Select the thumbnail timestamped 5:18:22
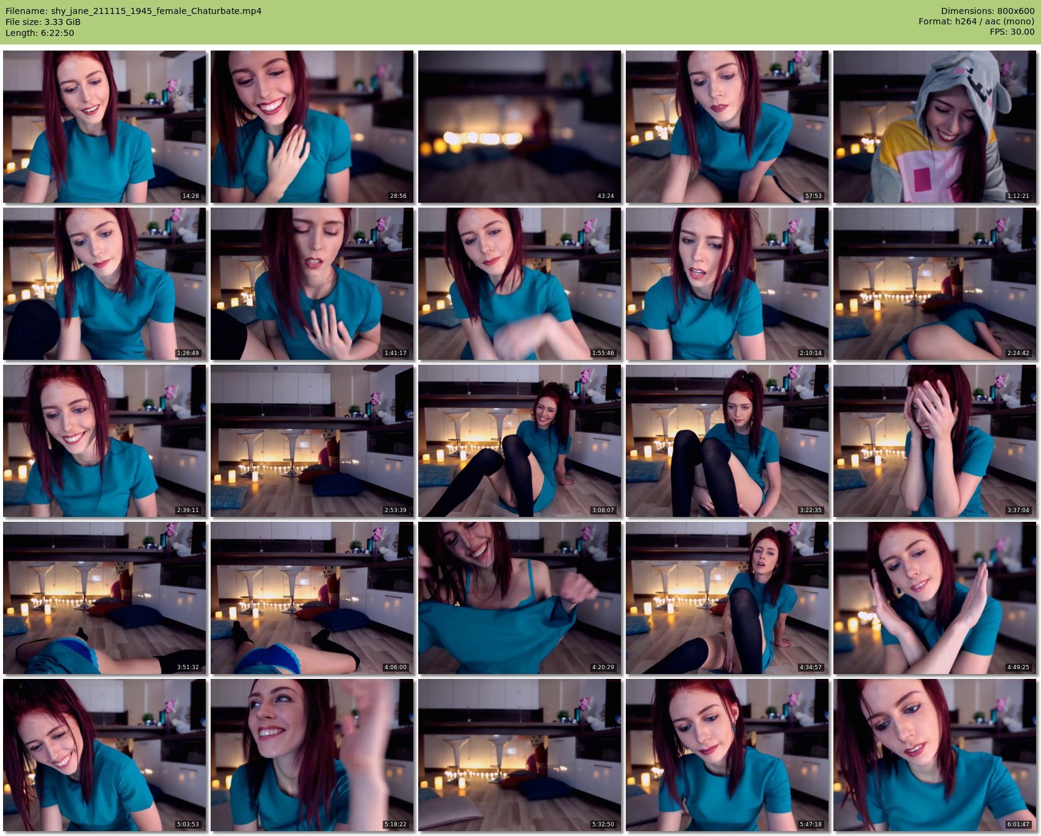Screen dimensions: 1041x836 coord(312,755)
